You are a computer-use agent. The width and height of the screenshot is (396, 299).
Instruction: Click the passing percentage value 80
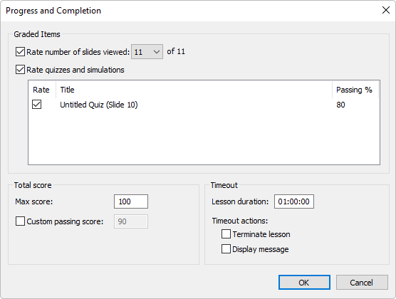340,105
